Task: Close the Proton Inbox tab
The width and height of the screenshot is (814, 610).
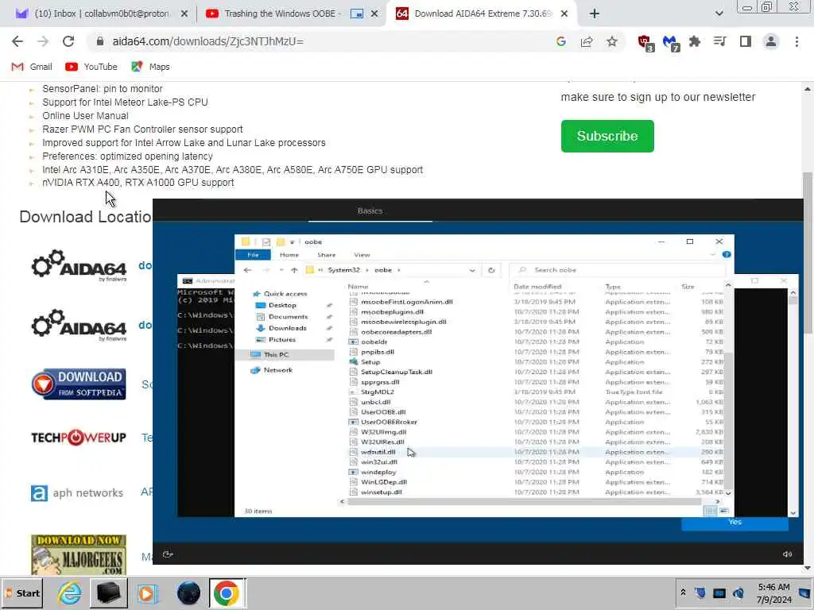Action: (x=184, y=14)
